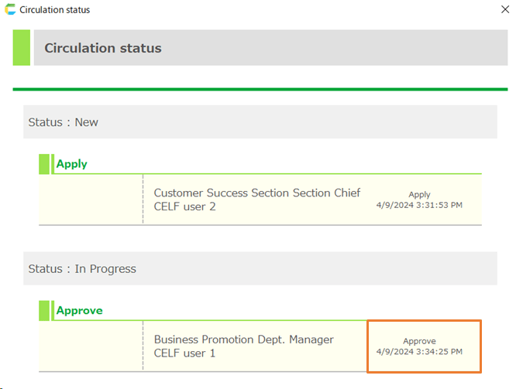Click the green marker beside Apply
Image resolution: width=516 pixels, height=389 pixels.
[44, 163]
